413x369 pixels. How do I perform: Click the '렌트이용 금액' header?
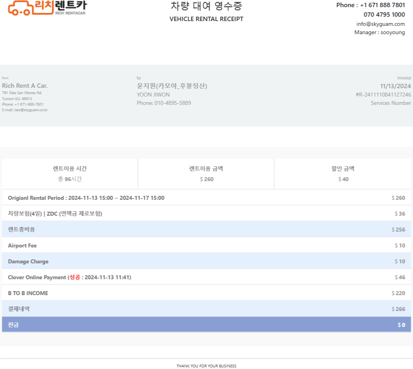click(x=206, y=168)
